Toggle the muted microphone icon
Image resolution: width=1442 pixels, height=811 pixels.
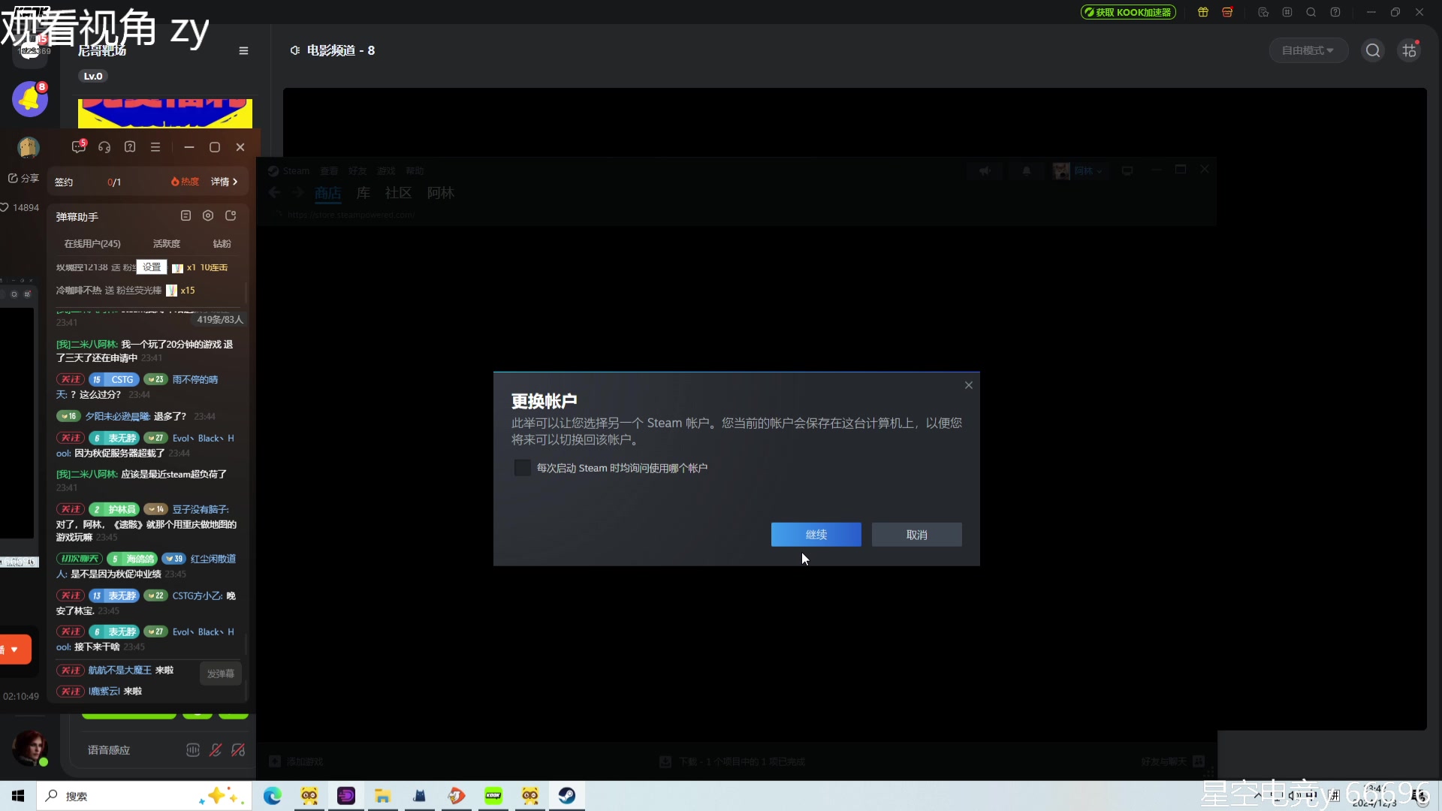tap(216, 750)
